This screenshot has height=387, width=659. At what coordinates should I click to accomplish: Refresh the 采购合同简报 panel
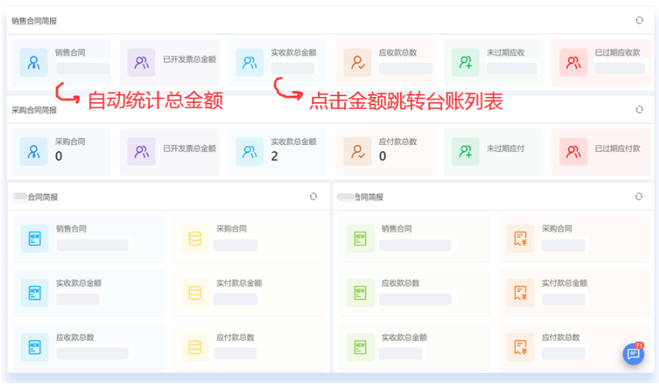[x=639, y=110]
